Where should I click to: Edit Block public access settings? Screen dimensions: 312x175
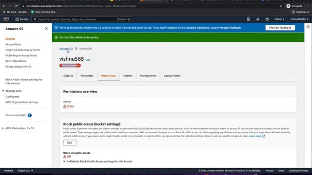70,142
